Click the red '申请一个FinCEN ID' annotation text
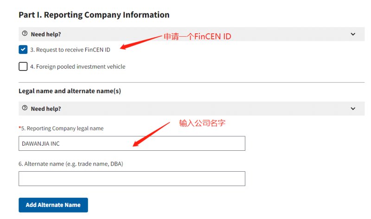This screenshot has width=371, height=219. click(198, 37)
